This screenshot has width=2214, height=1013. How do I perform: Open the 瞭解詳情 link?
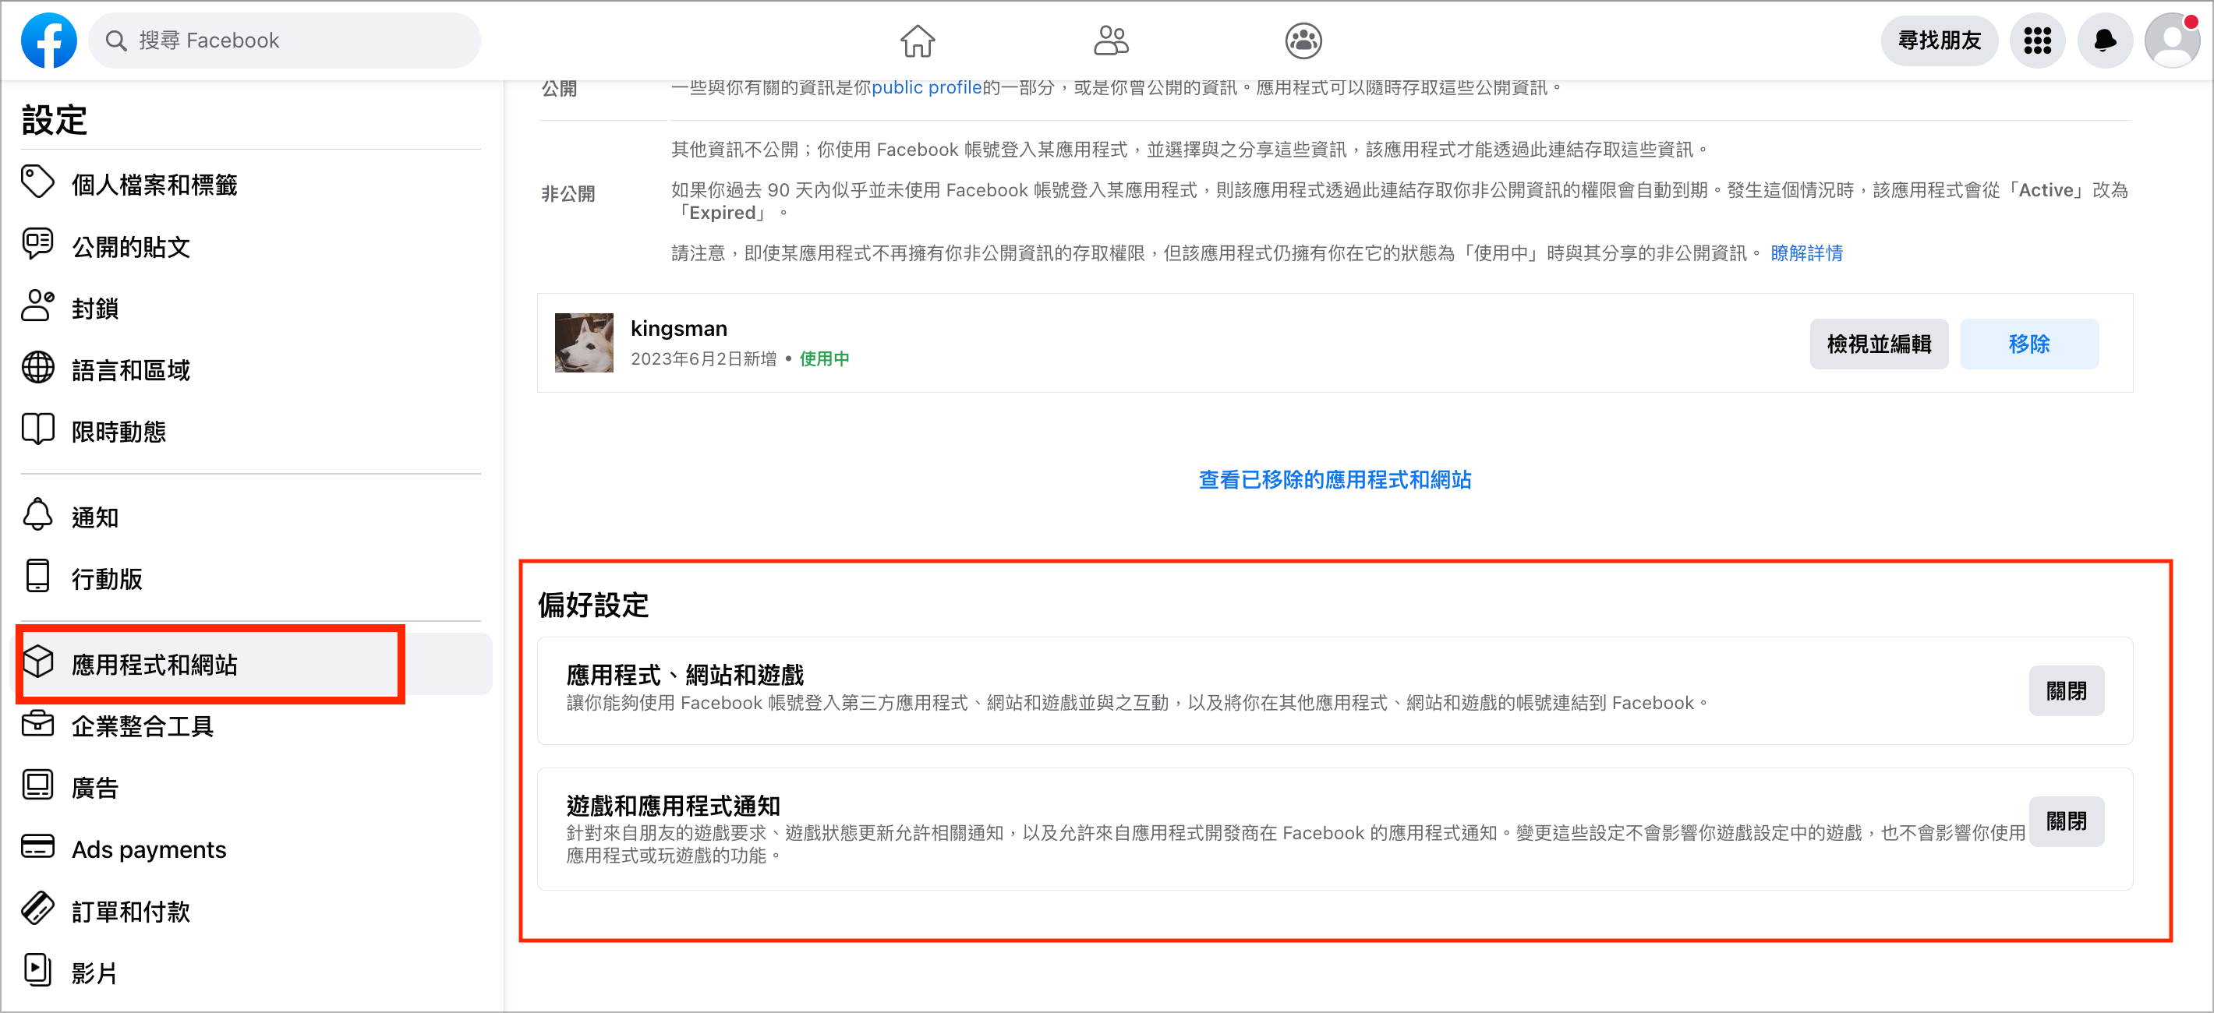1806,252
